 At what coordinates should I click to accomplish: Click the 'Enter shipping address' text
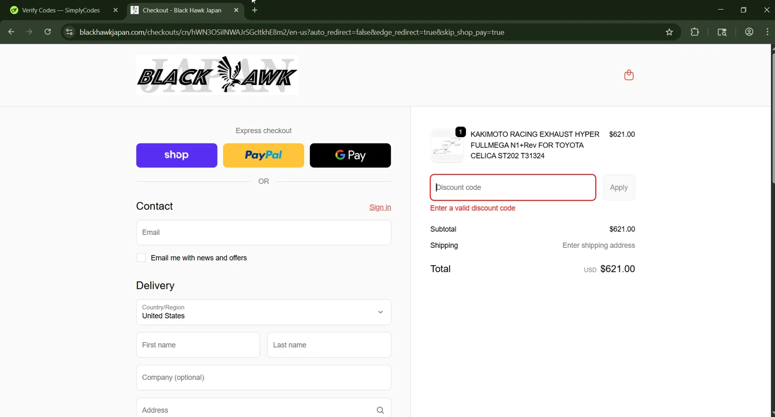click(x=599, y=245)
